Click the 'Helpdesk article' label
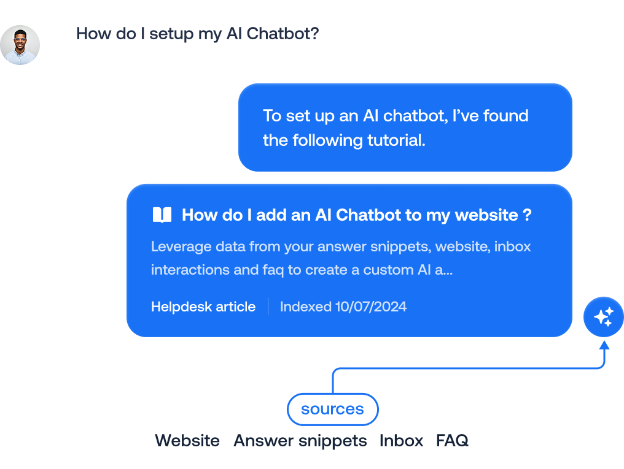Viewport: 624px width, 469px height. coord(203,307)
